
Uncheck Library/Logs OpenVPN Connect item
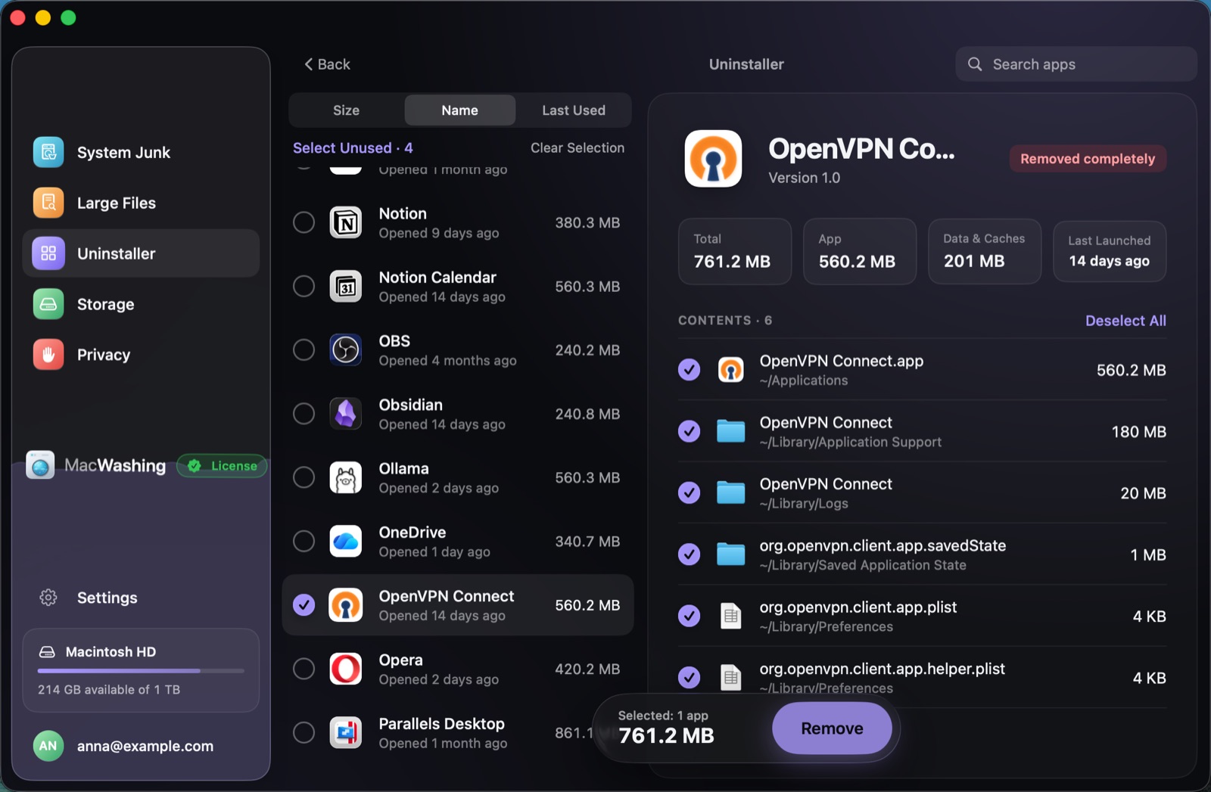tap(689, 493)
